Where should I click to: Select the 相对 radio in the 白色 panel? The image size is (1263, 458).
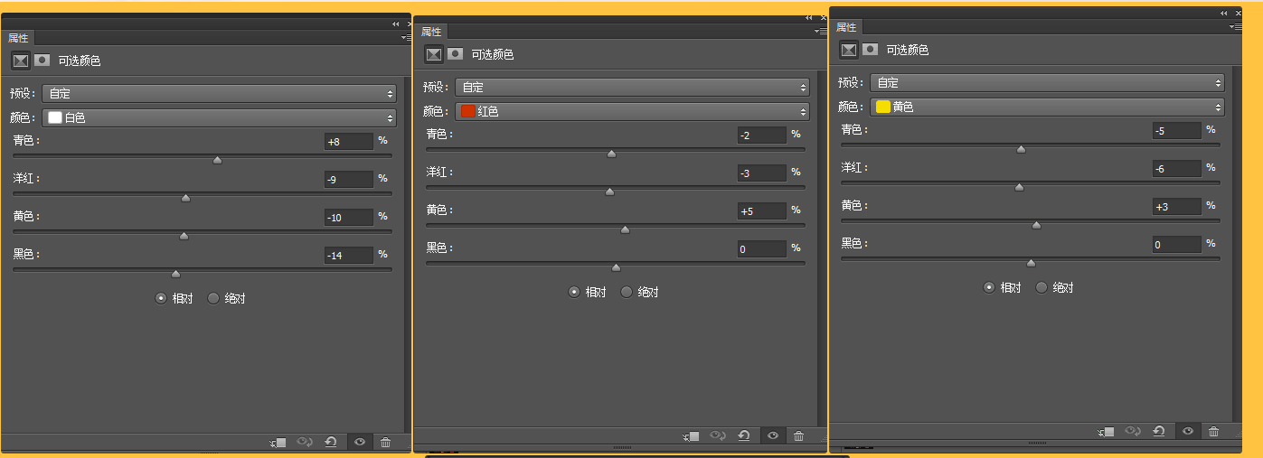[x=161, y=298]
